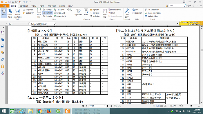The width and height of the screenshot is (203, 114).
Task: Open the FILE menu
Action: click(x=5, y=6)
